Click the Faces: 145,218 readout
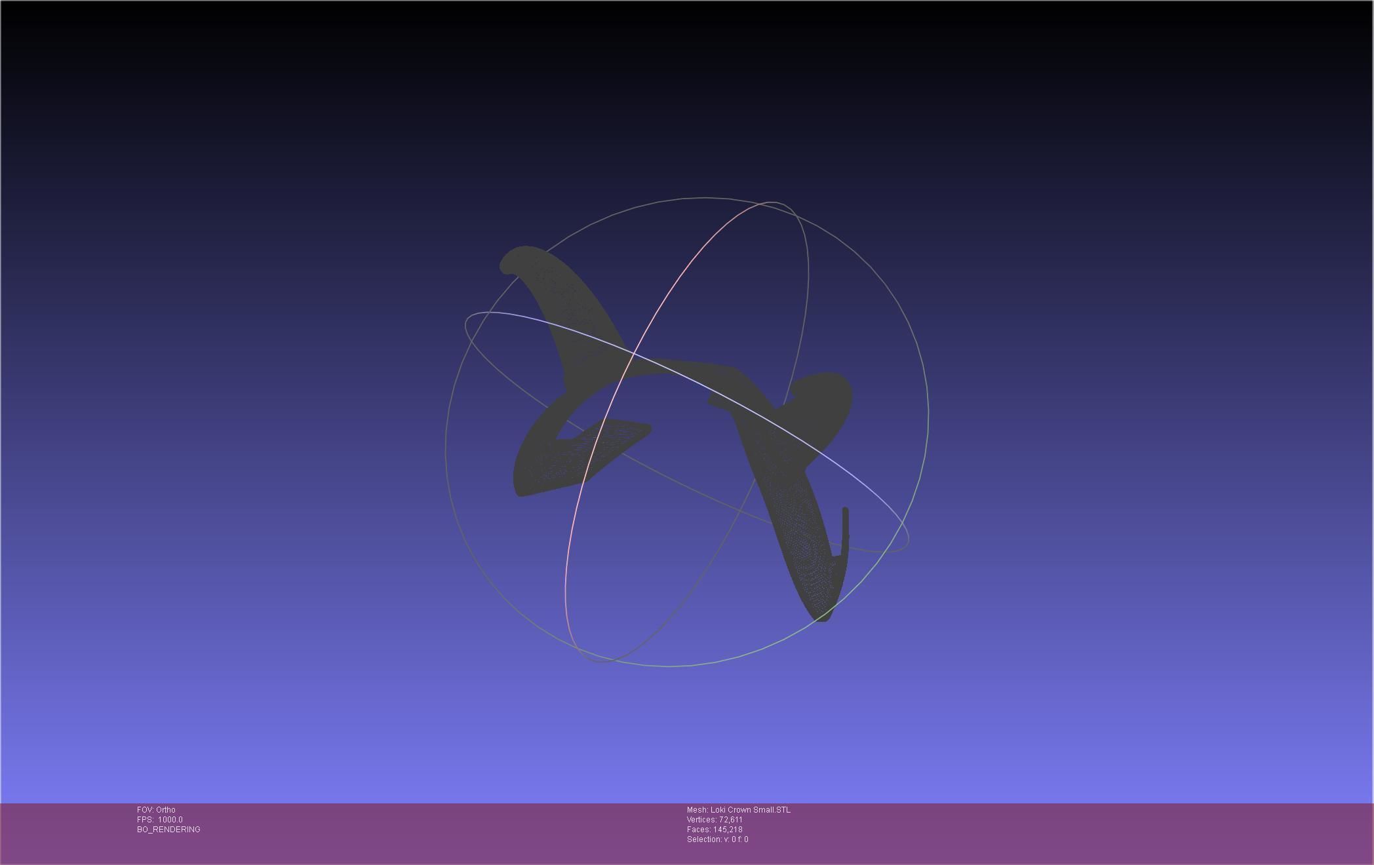The image size is (1374, 865). (x=715, y=830)
